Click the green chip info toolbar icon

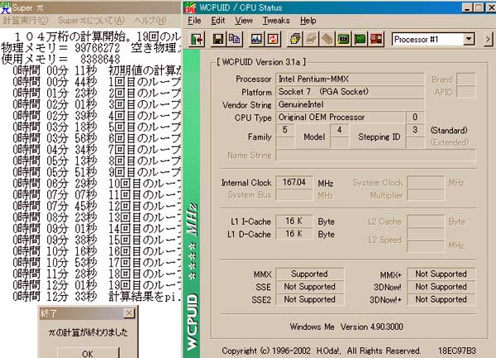click(344, 39)
